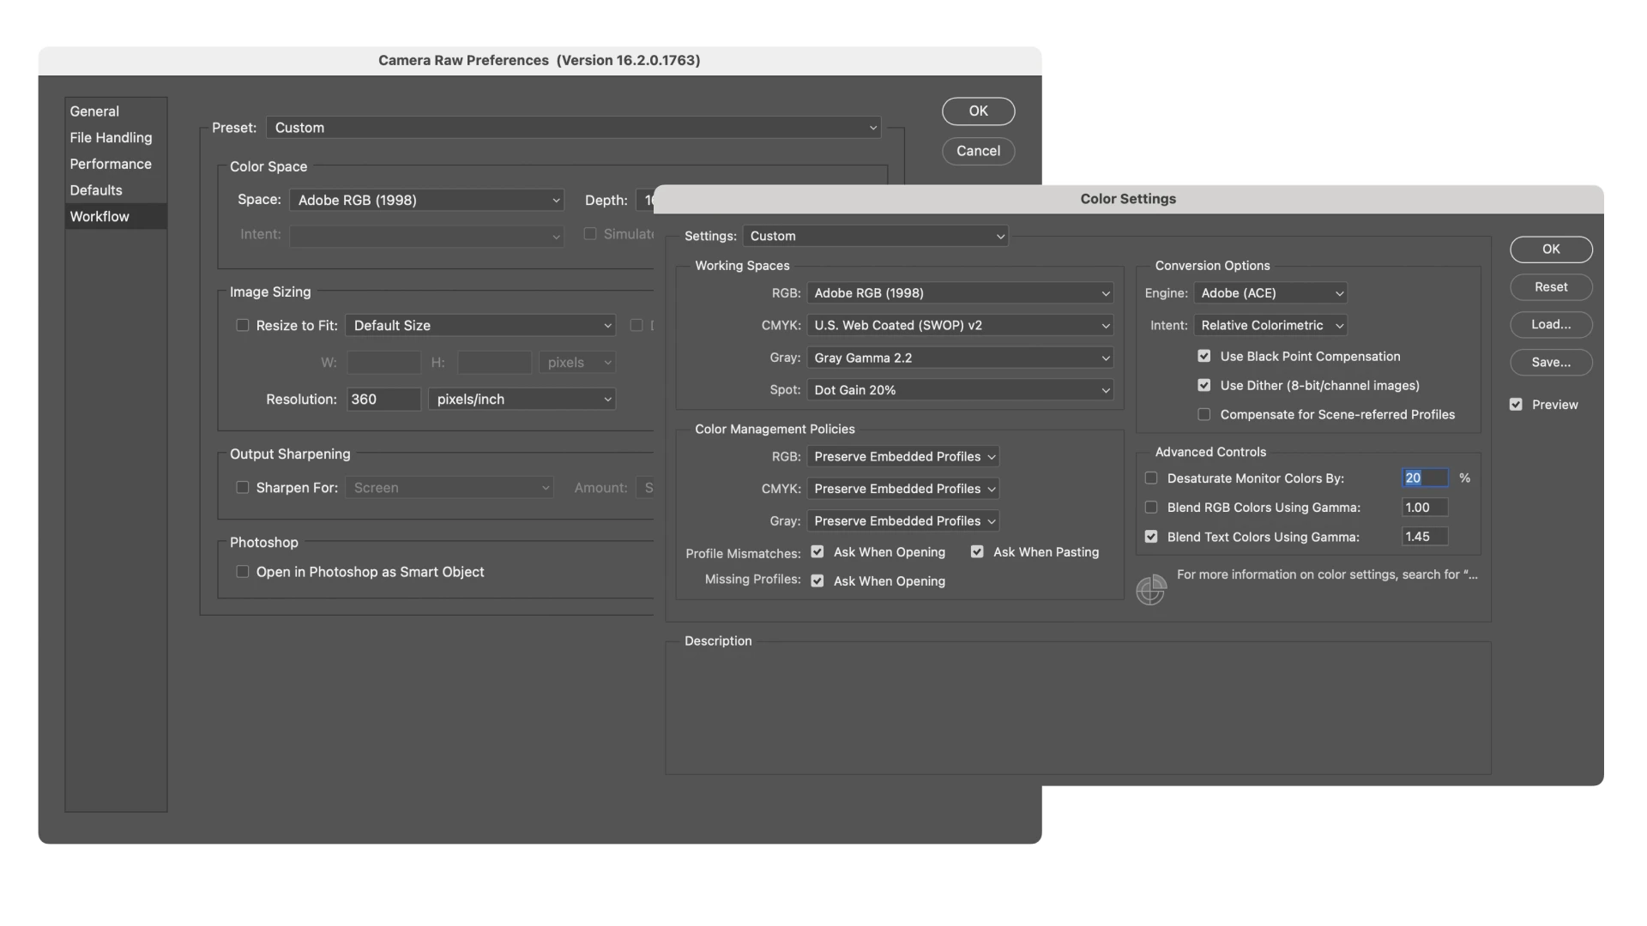This screenshot has width=1647, height=926.
Task: Click Load... in Color Settings
Action: [x=1551, y=325]
